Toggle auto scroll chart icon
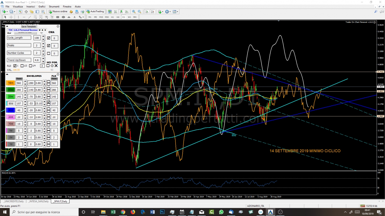This screenshot has height=216, width=385. tap(147, 12)
